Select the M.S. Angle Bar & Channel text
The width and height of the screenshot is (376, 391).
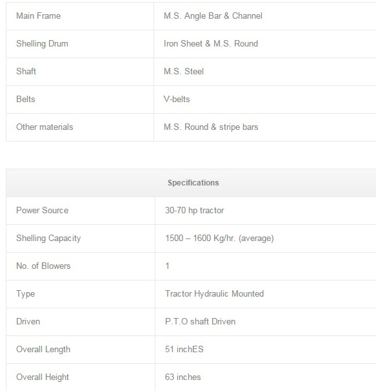(x=213, y=16)
